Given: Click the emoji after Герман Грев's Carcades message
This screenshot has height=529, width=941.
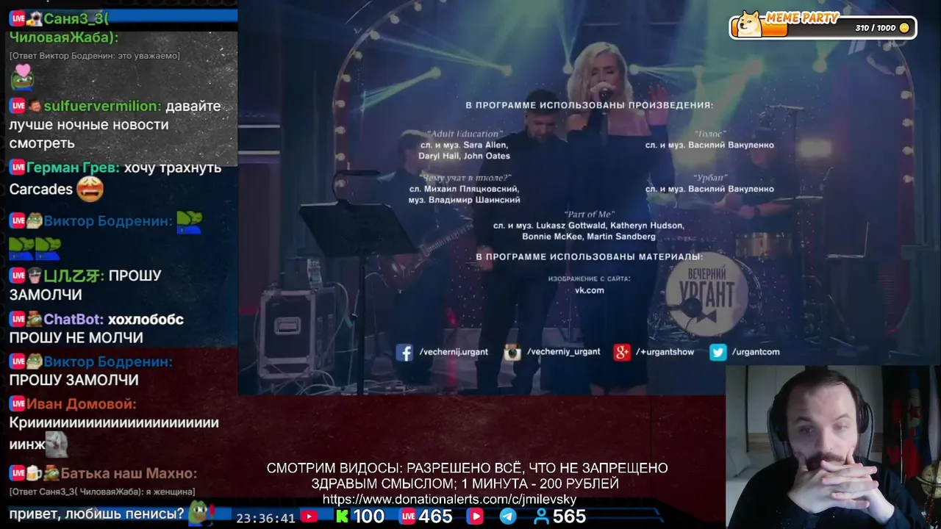Looking at the screenshot, I should (90, 189).
